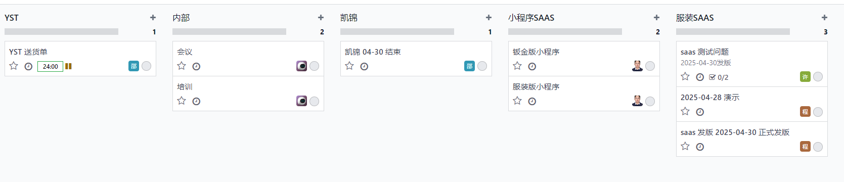Open the activity clock on the 会议 card
This screenshot has width=844, height=182.
196,66
